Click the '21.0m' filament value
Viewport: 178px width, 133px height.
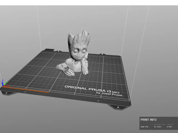click(x=169, y=127)
